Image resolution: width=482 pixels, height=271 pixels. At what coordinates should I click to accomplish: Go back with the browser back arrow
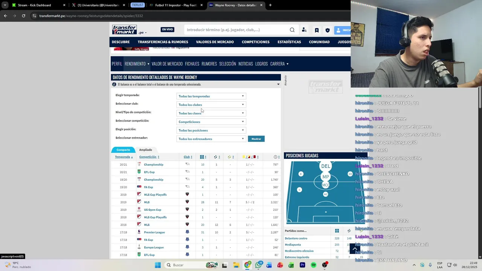click(5, 16)
